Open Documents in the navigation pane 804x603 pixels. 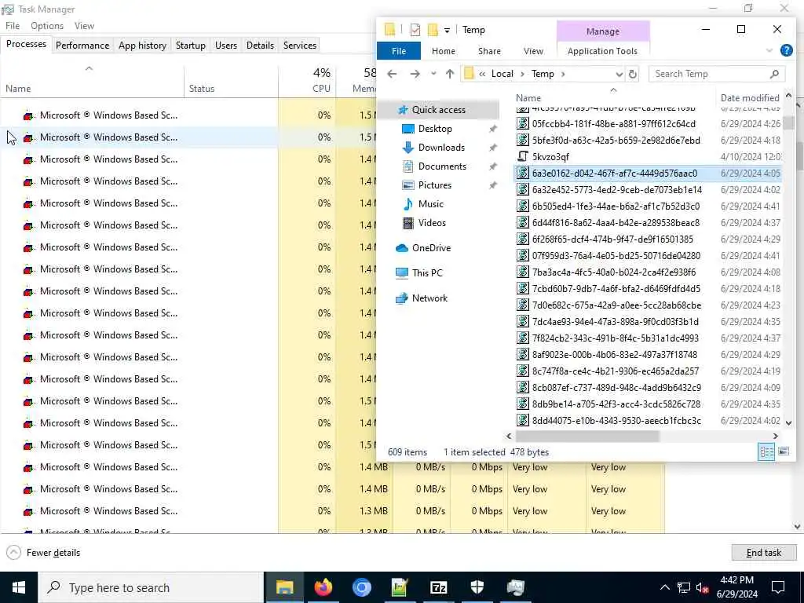pos(442,166)
